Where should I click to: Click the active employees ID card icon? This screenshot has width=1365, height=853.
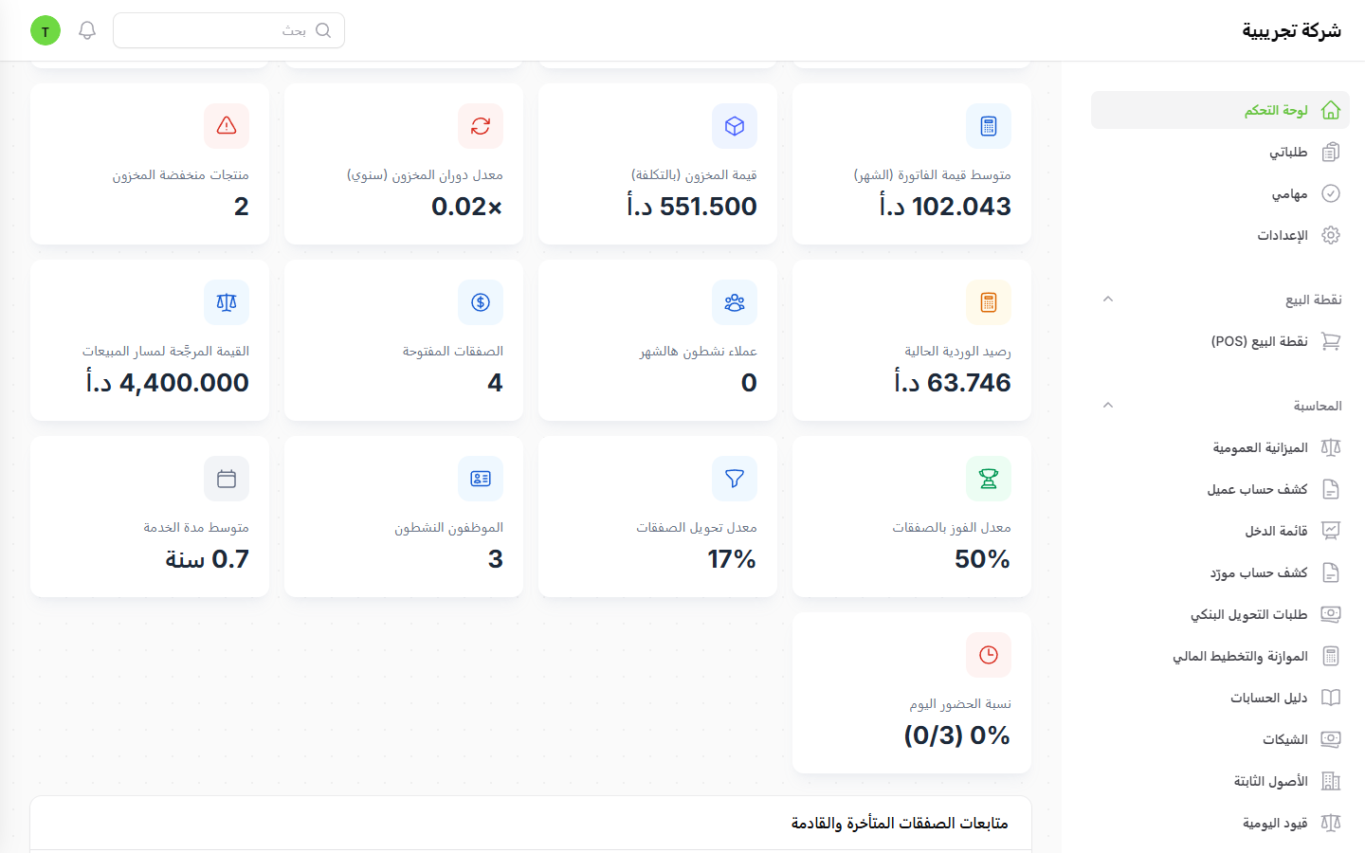click(x=481, y=479)
